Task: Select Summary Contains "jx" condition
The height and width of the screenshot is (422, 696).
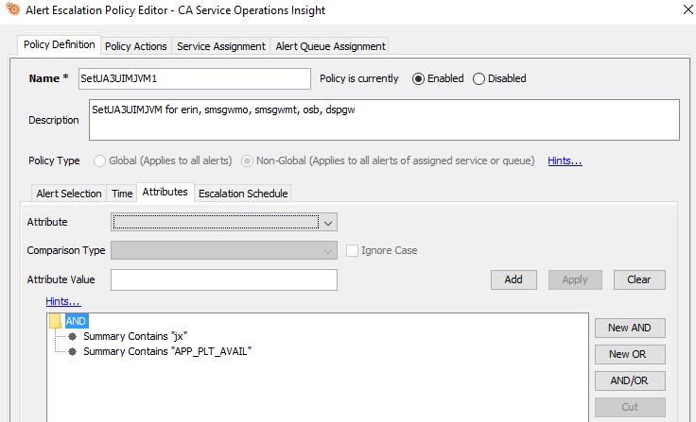Action: coord(135,336)
